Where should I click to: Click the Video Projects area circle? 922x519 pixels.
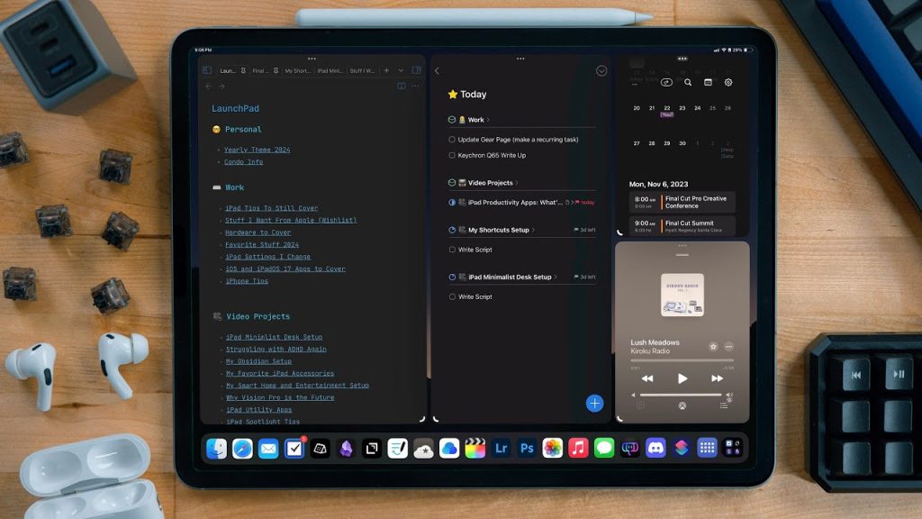click(x=452, y=182)
